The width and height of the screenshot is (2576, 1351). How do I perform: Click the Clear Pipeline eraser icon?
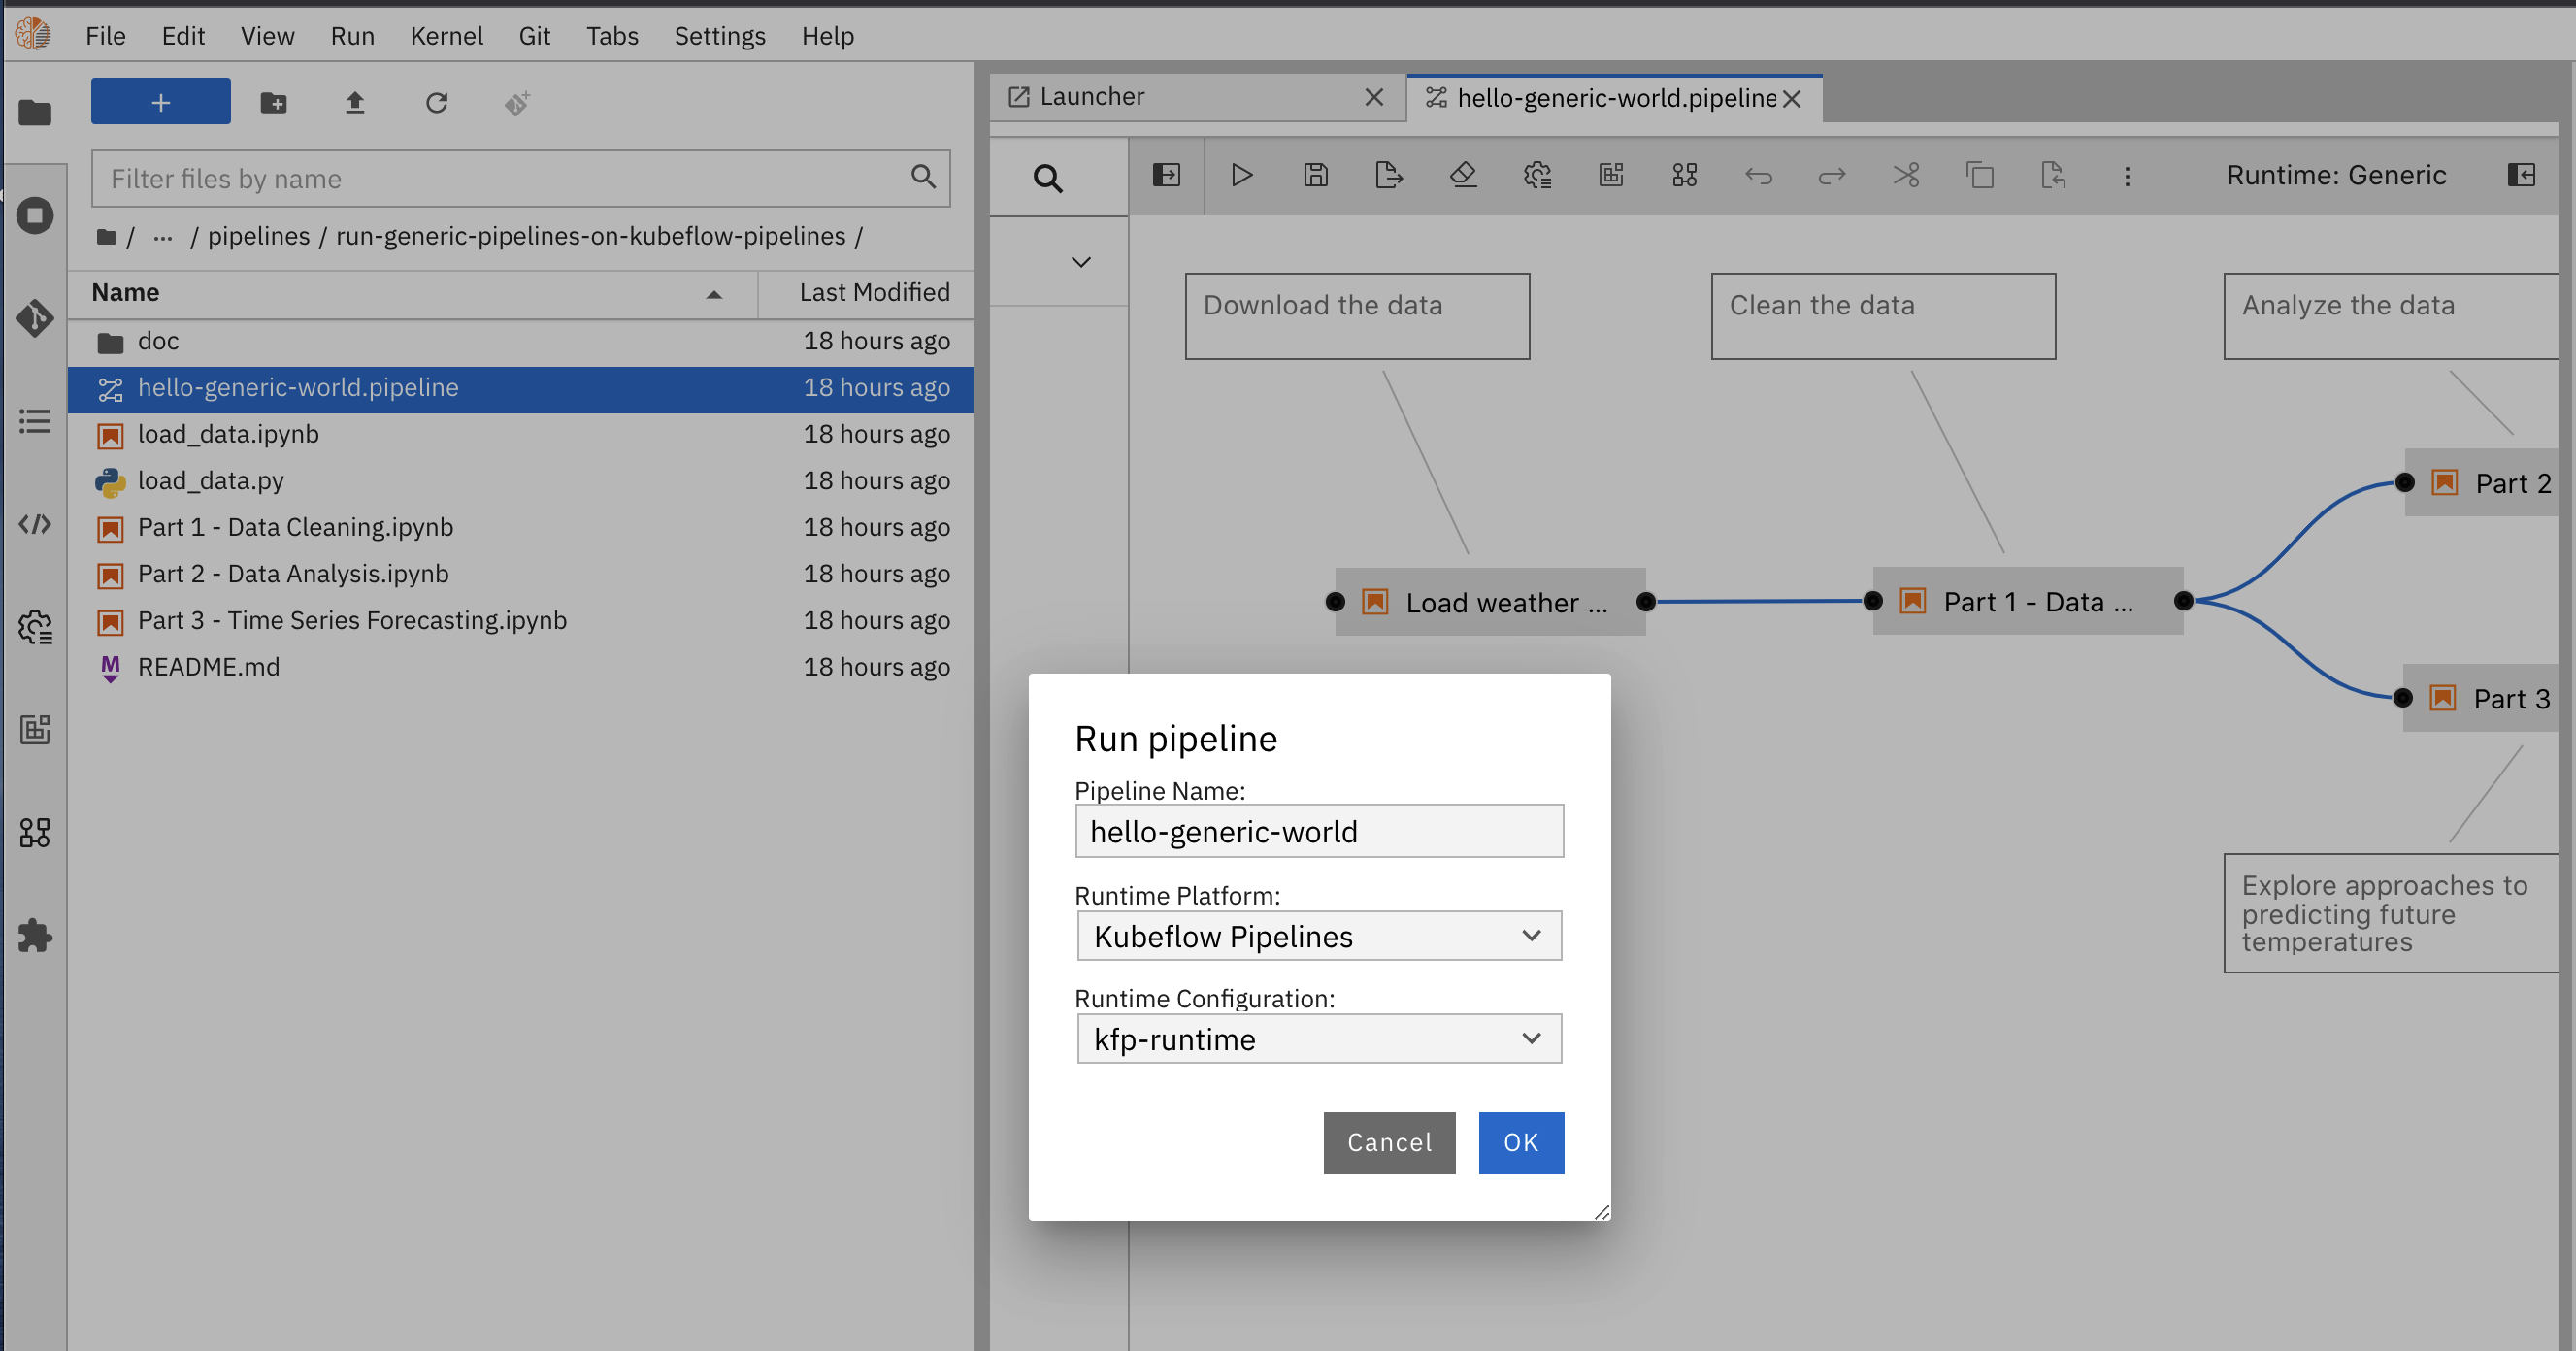tap(1463, 176)
